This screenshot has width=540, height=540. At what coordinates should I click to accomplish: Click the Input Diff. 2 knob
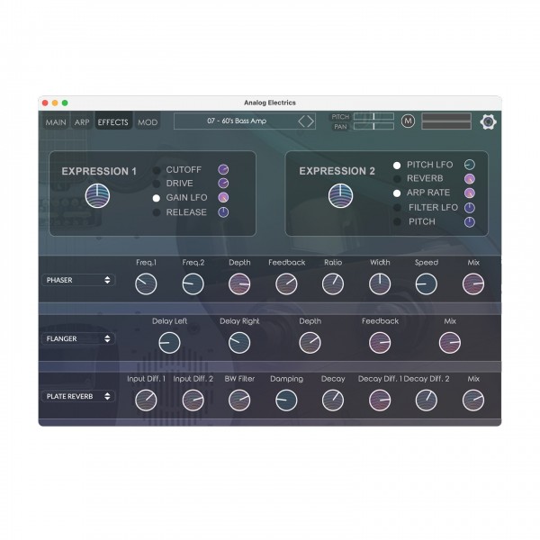point(193,400)
